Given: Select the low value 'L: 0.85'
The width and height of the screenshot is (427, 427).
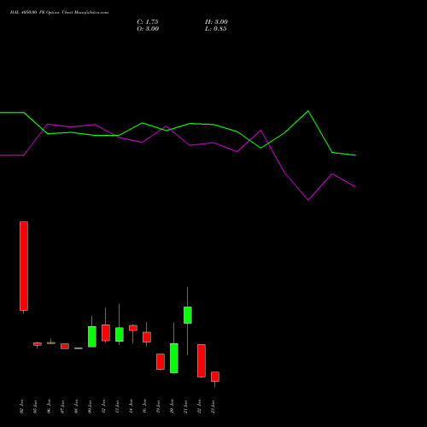Looking at the screenshot, I should tap(216, 29).
